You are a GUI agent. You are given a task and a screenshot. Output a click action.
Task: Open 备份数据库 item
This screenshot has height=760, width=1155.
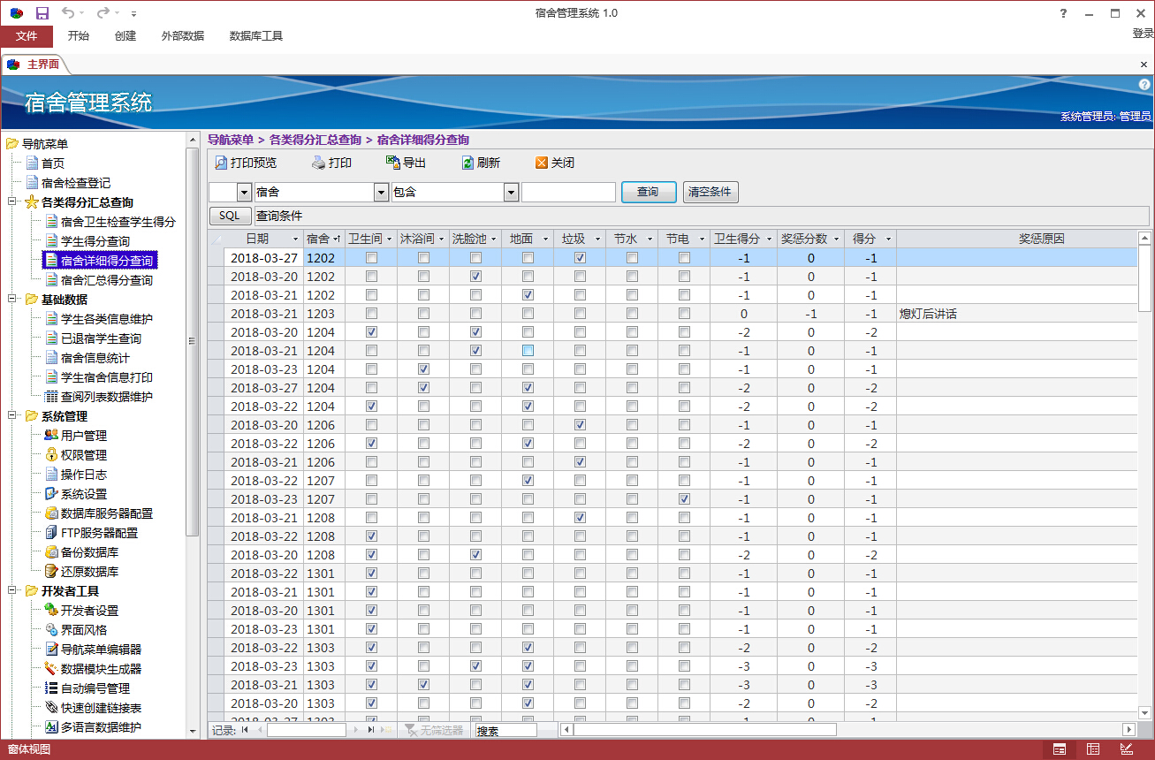pyautogui.click(x=89, y=552)
